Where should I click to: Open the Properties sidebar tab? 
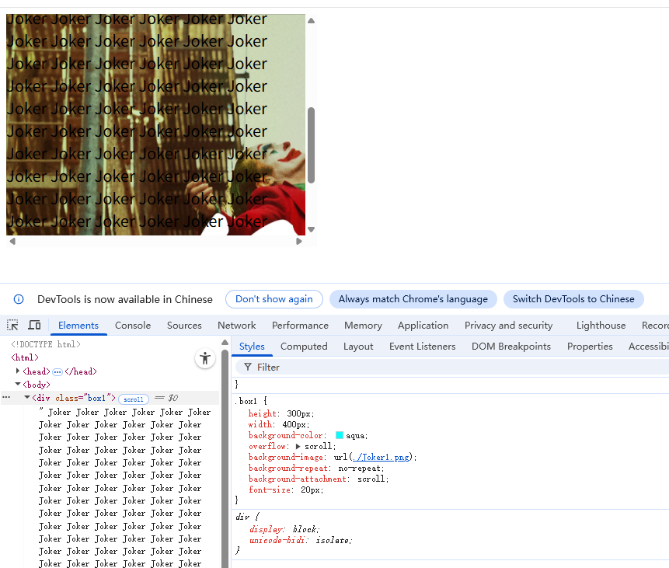[x=590, y=346]
